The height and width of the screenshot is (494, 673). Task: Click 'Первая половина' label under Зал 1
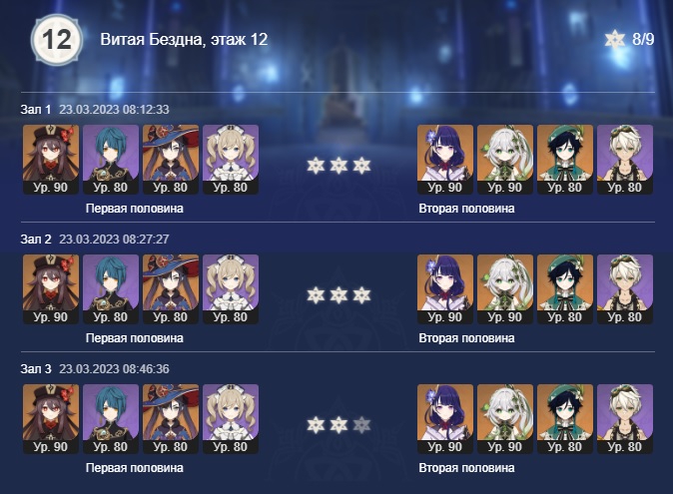click(135, 209)
